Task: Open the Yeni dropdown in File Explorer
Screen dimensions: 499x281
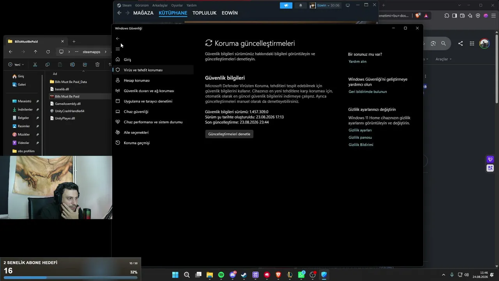Action: coord(16,64)
